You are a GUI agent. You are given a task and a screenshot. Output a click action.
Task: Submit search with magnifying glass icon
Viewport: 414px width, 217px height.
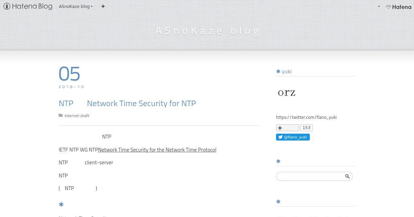point(347,176)
